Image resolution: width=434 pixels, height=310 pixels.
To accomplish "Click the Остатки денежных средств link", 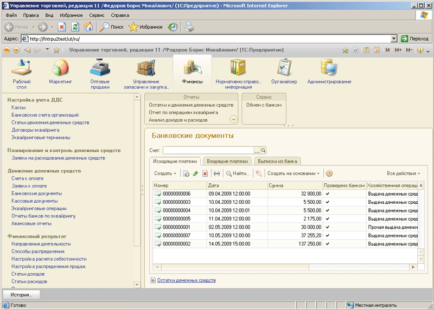I will tap(187, 280).
